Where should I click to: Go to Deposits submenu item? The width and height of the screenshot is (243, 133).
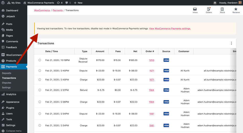point(7,73)
